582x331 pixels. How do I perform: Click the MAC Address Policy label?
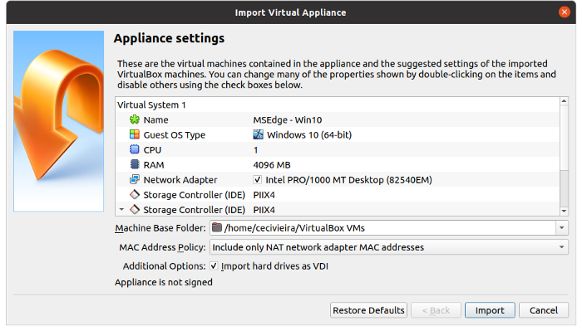162,247
